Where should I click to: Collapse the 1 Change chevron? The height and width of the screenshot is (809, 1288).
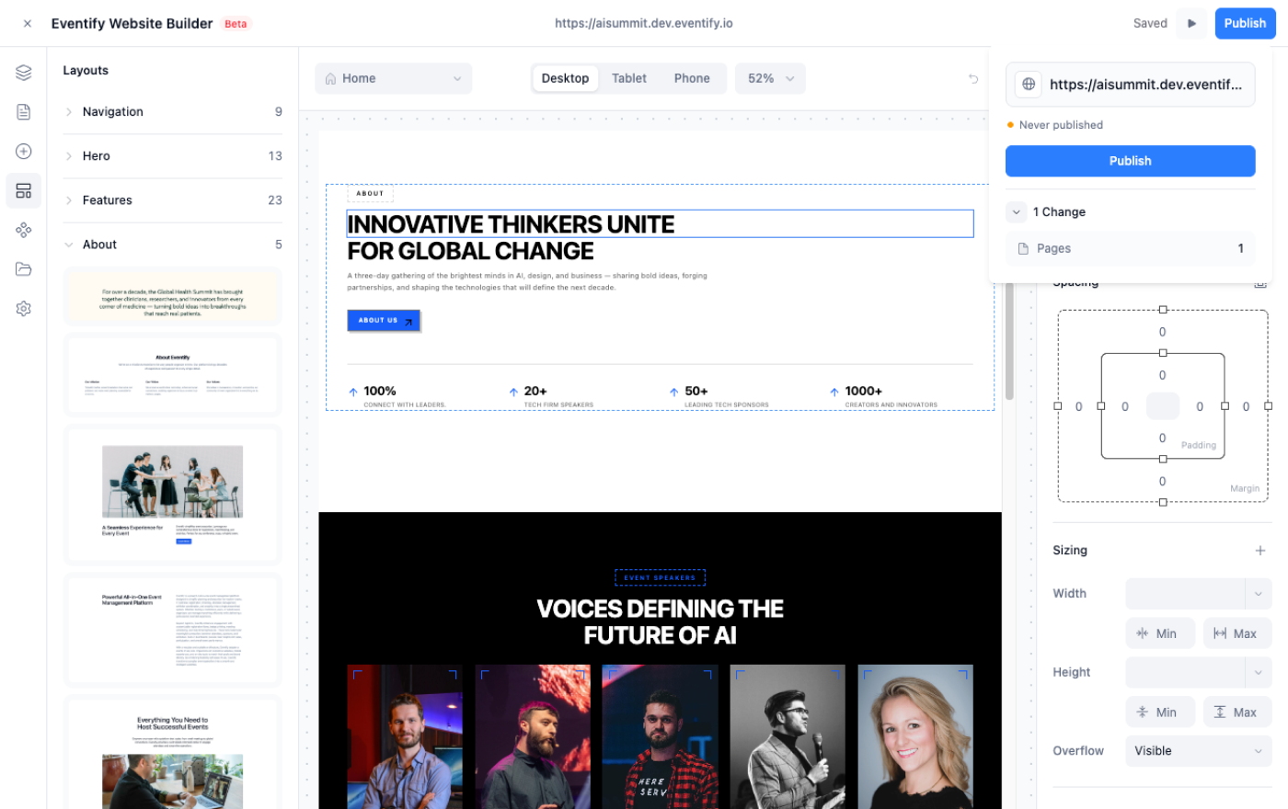coord(1016,212)
